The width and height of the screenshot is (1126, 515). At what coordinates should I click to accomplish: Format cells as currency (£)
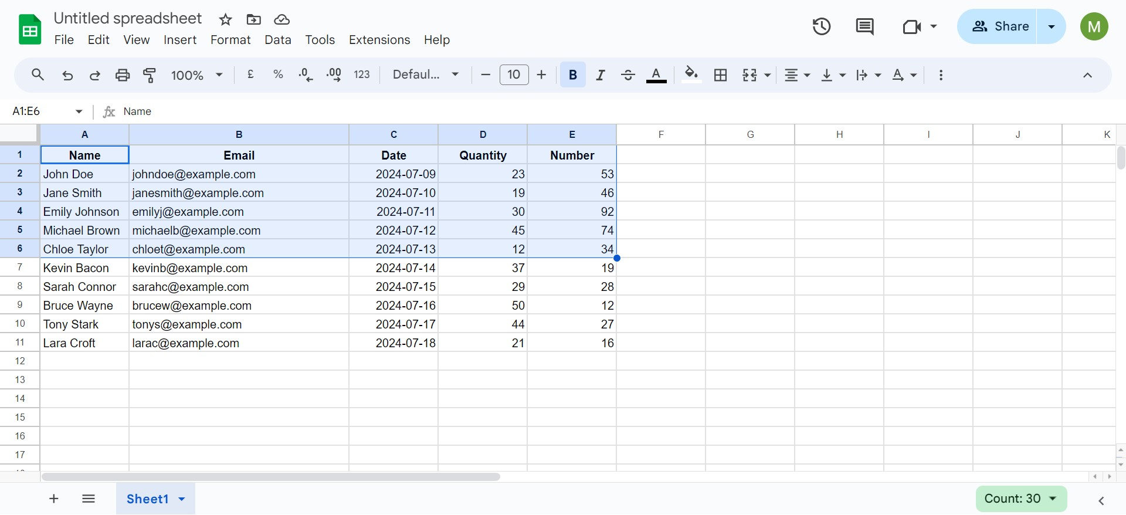point(250,74)
